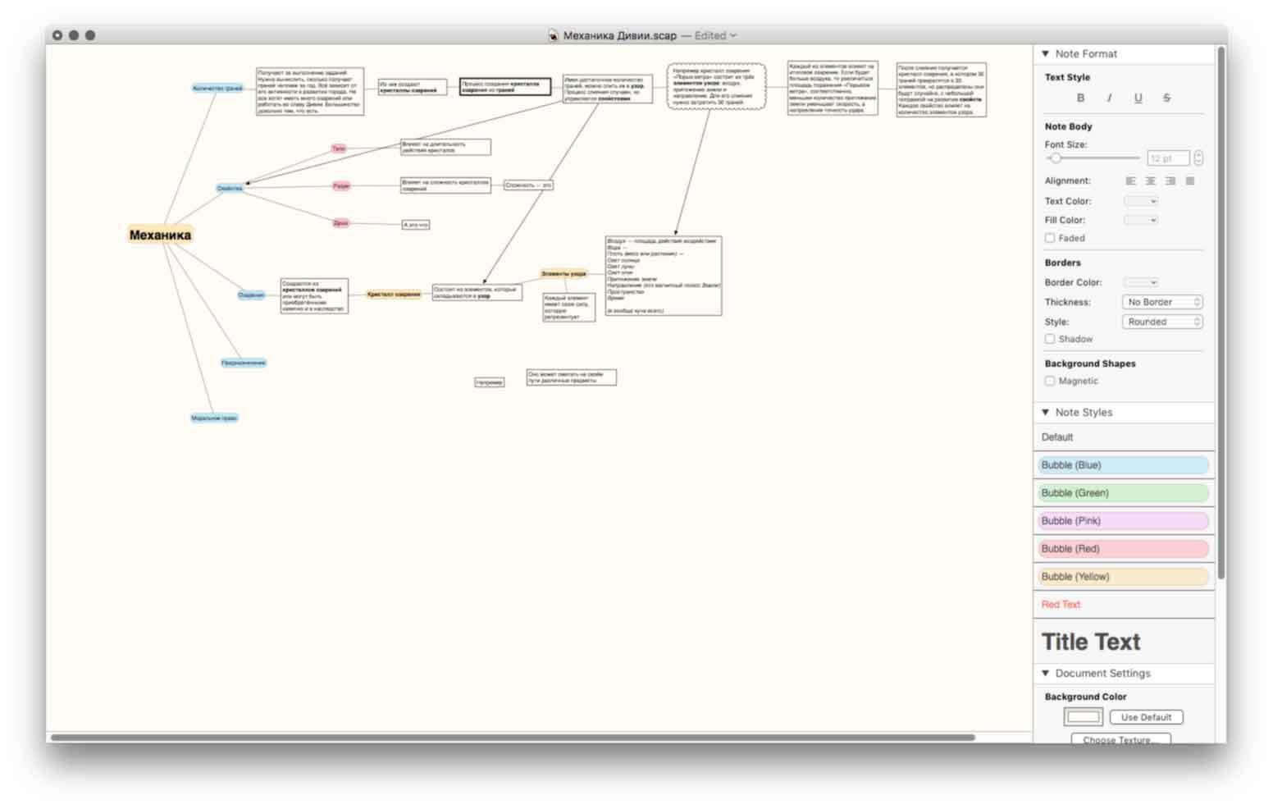The width and height of the screenshot is (1273, 809).
Task: Check the Magnetic background shapes option
Action: point(1050,381)
